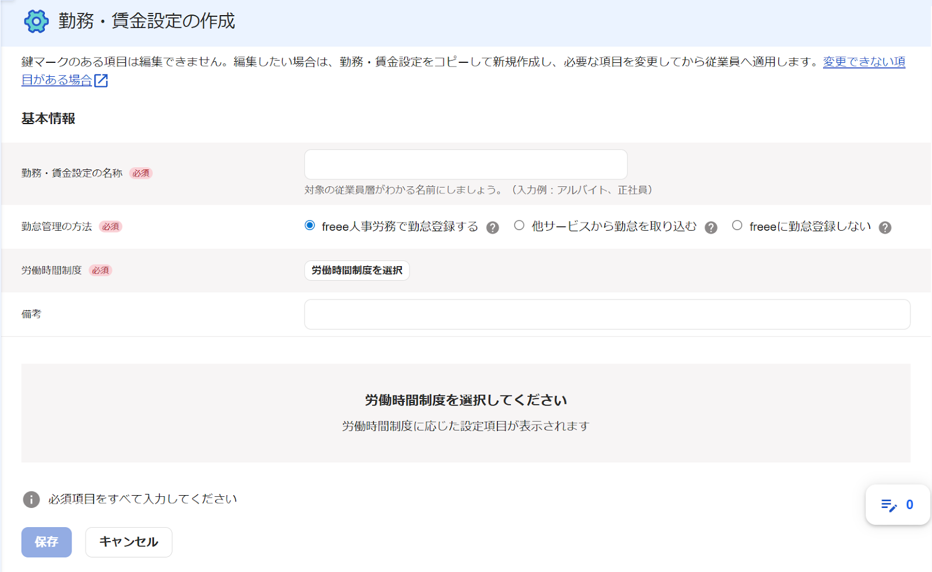The width and height of the screenshot is (932, 572).
Task: Click the 労働時間制度 field label
Action: [x=52, y=270]
